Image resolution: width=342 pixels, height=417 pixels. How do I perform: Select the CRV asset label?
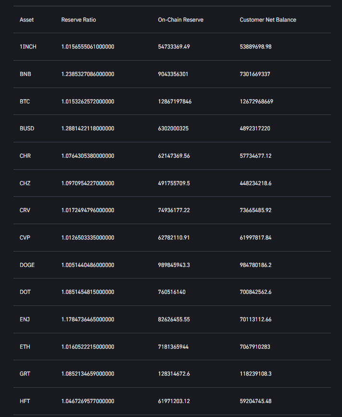[x=25, y=210]
